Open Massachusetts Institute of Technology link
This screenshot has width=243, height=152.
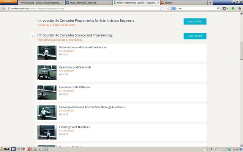[x=60, y=40]
